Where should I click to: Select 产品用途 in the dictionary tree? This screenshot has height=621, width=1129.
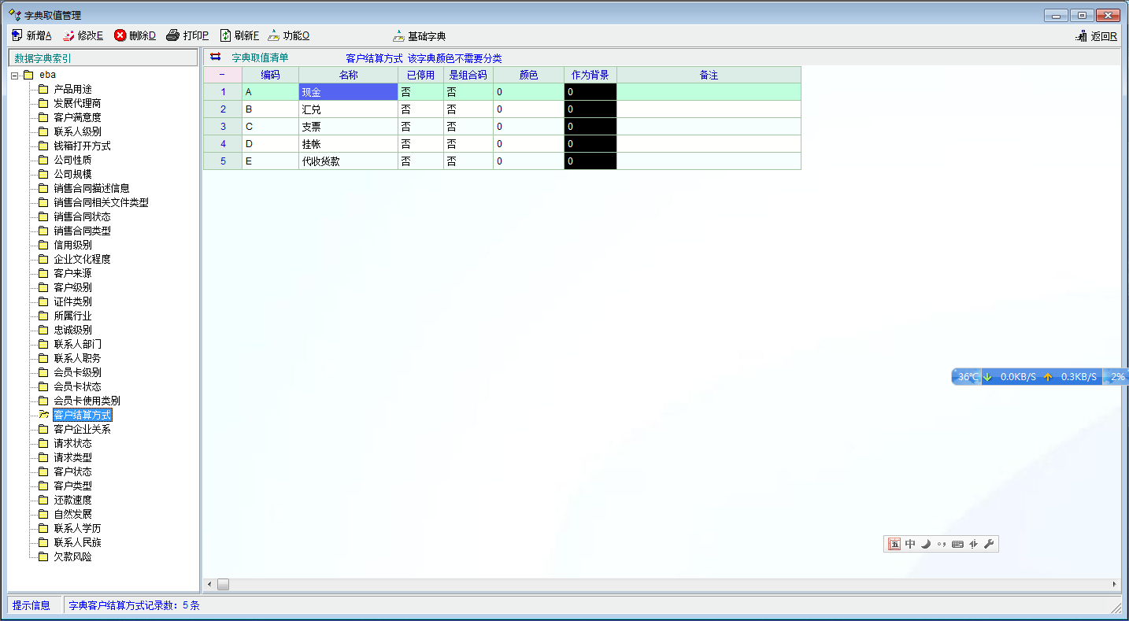pos(72,89)
